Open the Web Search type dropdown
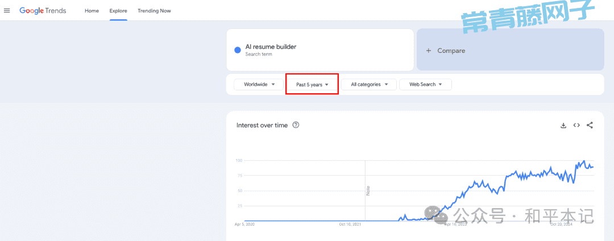The height and width of the screenshot is (241, 614). coord(425,85)
